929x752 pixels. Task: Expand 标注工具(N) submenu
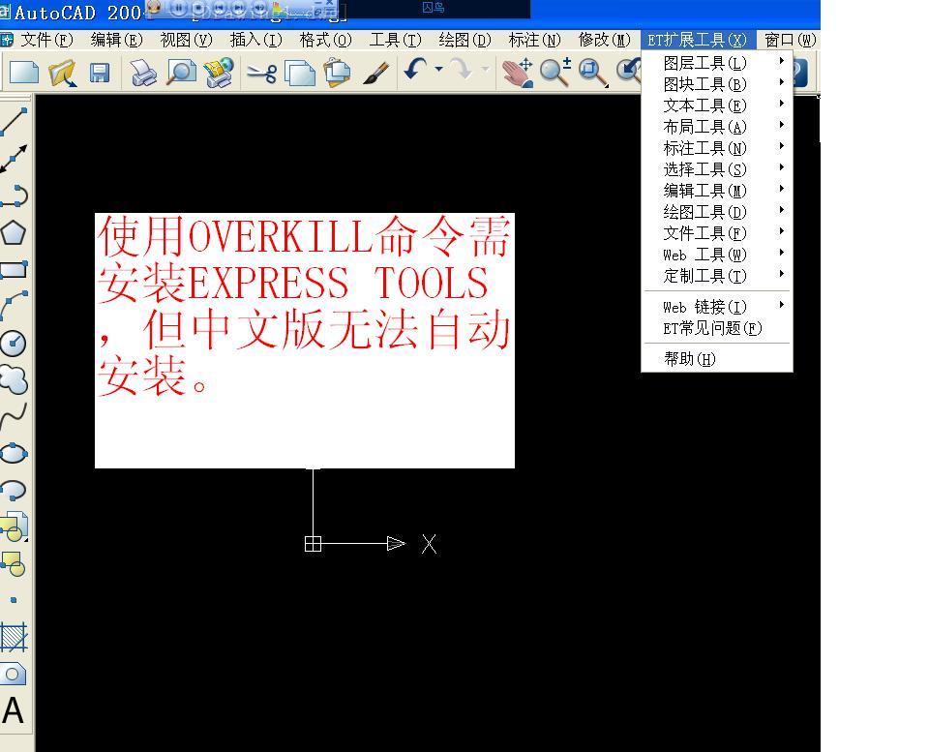click(x=717, y=148)
